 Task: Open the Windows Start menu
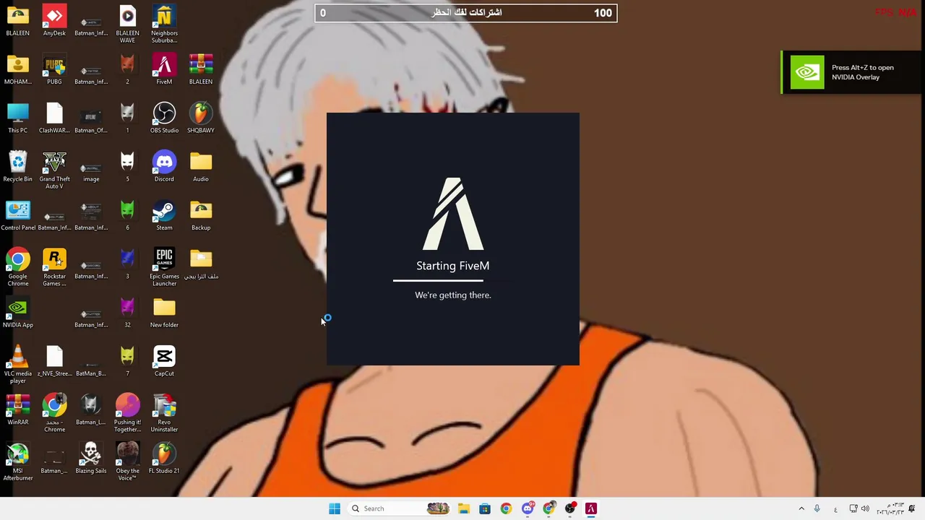pos(335,508)
